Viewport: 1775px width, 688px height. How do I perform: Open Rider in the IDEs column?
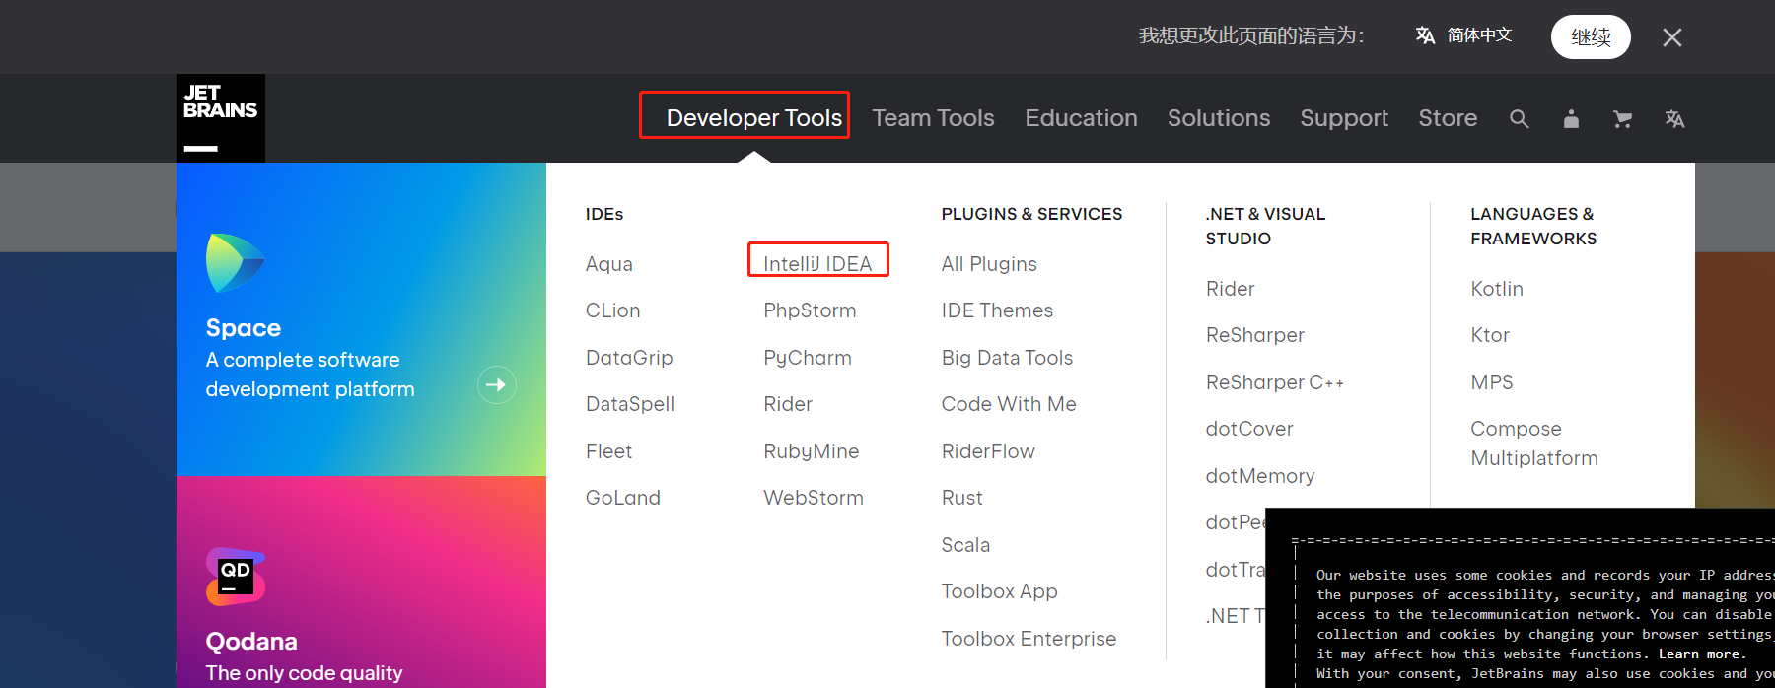[788, 404]
